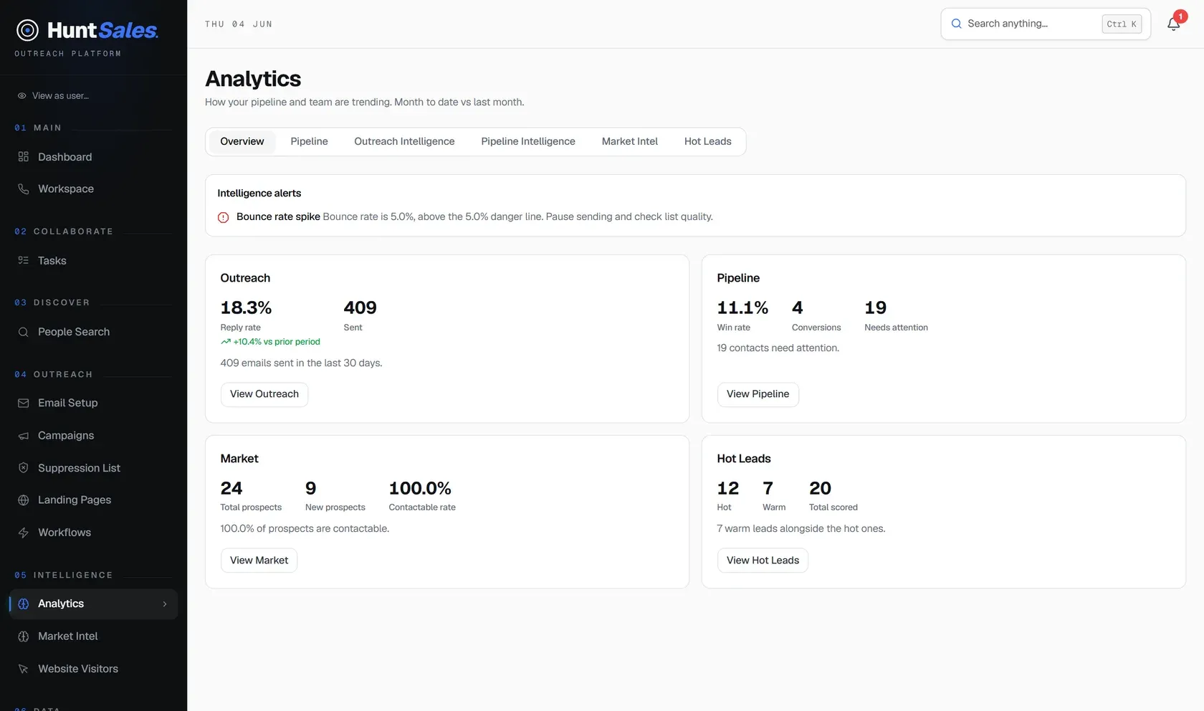This screenshot has width=1204, height=711.
Task: Open the Outreach Intelligence tab
Action: click(404, 142)
